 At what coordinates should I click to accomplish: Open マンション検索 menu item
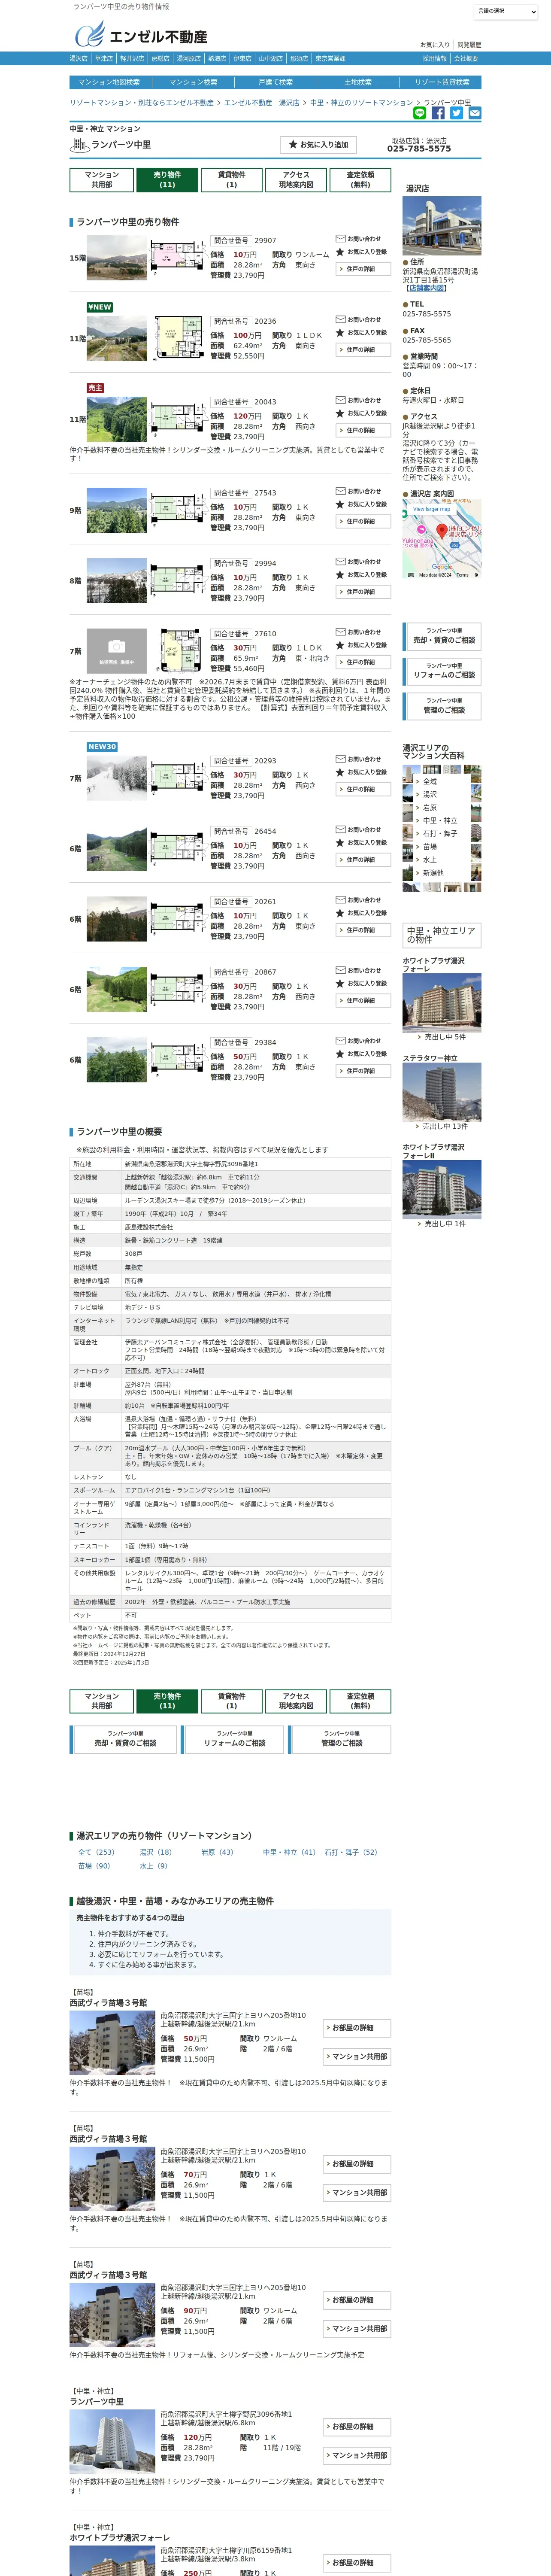(x=193, y=82)
